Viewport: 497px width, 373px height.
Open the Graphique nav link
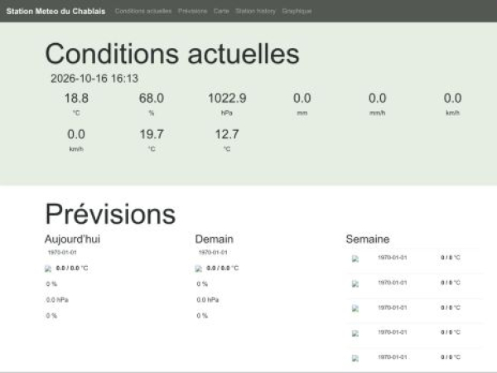(x=297, y=11)
